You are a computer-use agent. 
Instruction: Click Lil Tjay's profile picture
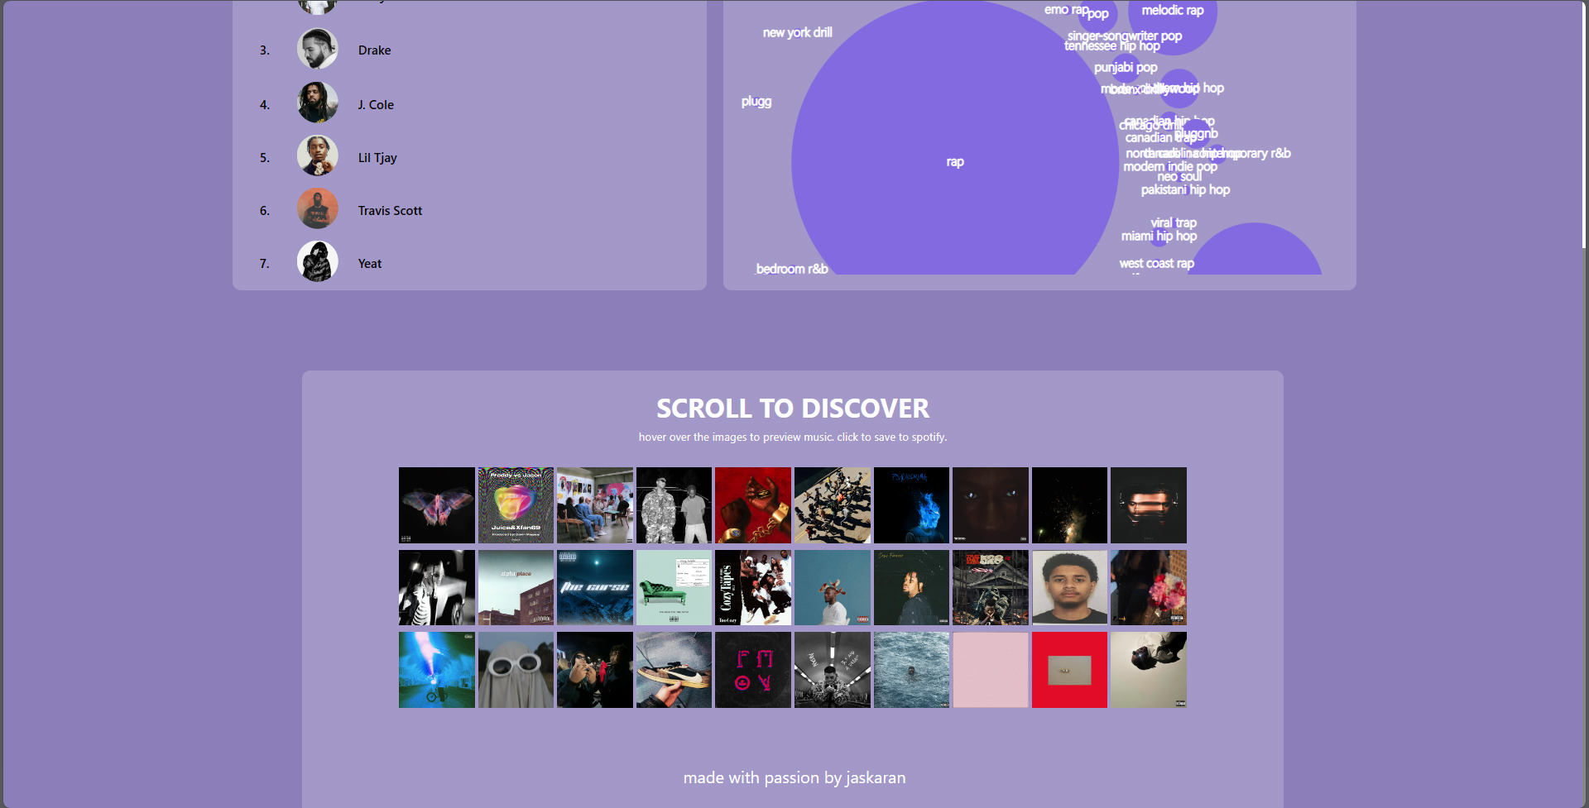coord(318,155)
